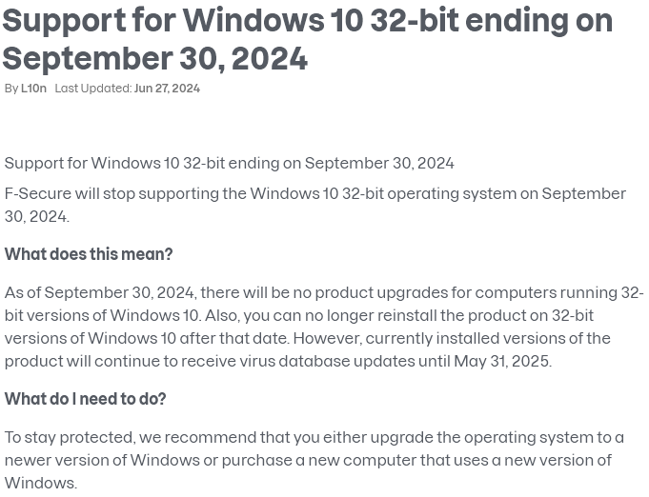This screenshot has height=497, width=649.
Task: Click the Last Updated date Jun 27, 2024
Action: coord(167,89)
